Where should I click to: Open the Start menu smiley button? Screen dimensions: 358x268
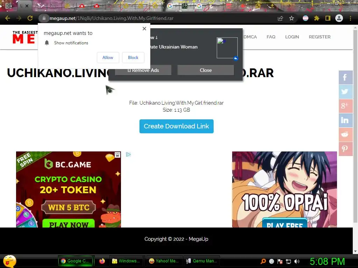pos(9,261)
